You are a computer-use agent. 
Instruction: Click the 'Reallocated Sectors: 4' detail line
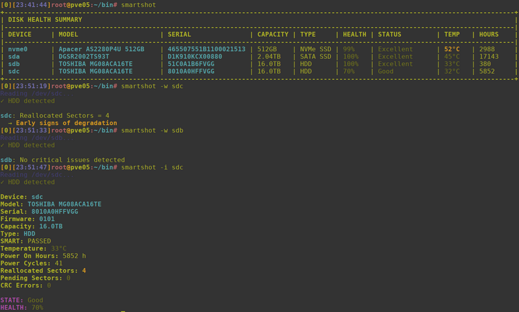point(43,271)
